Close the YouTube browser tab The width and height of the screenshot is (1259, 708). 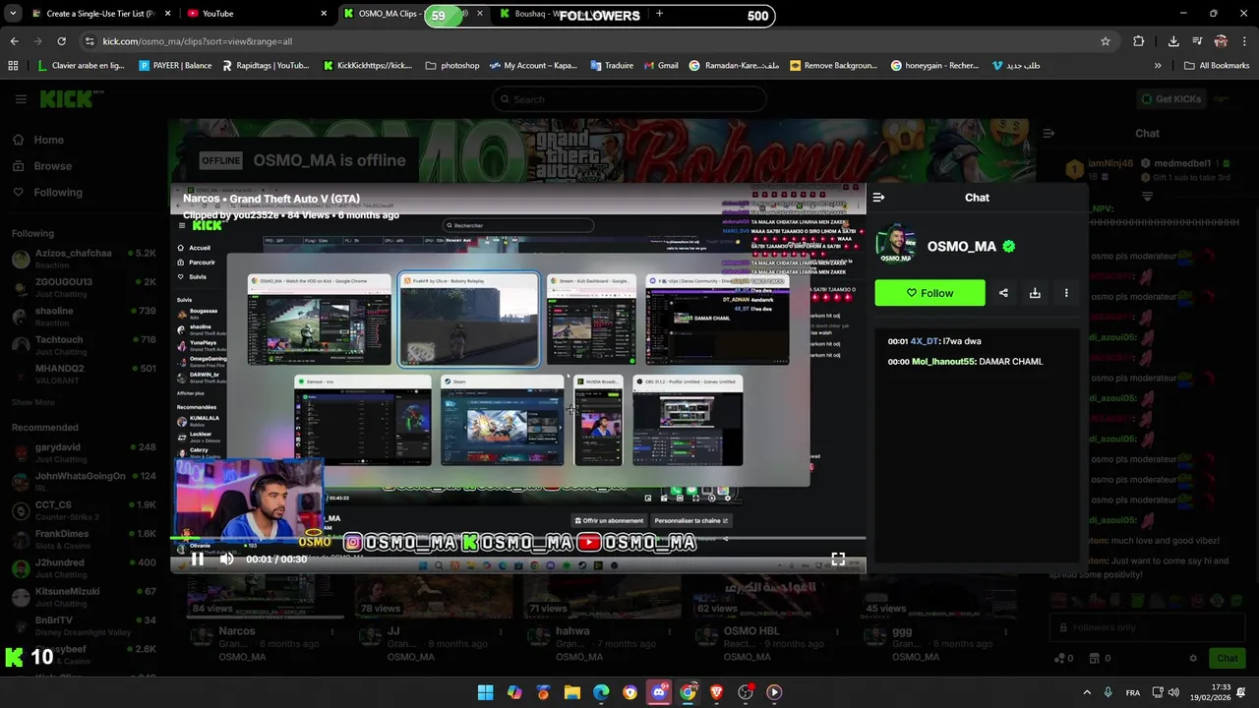click(324, 14)
